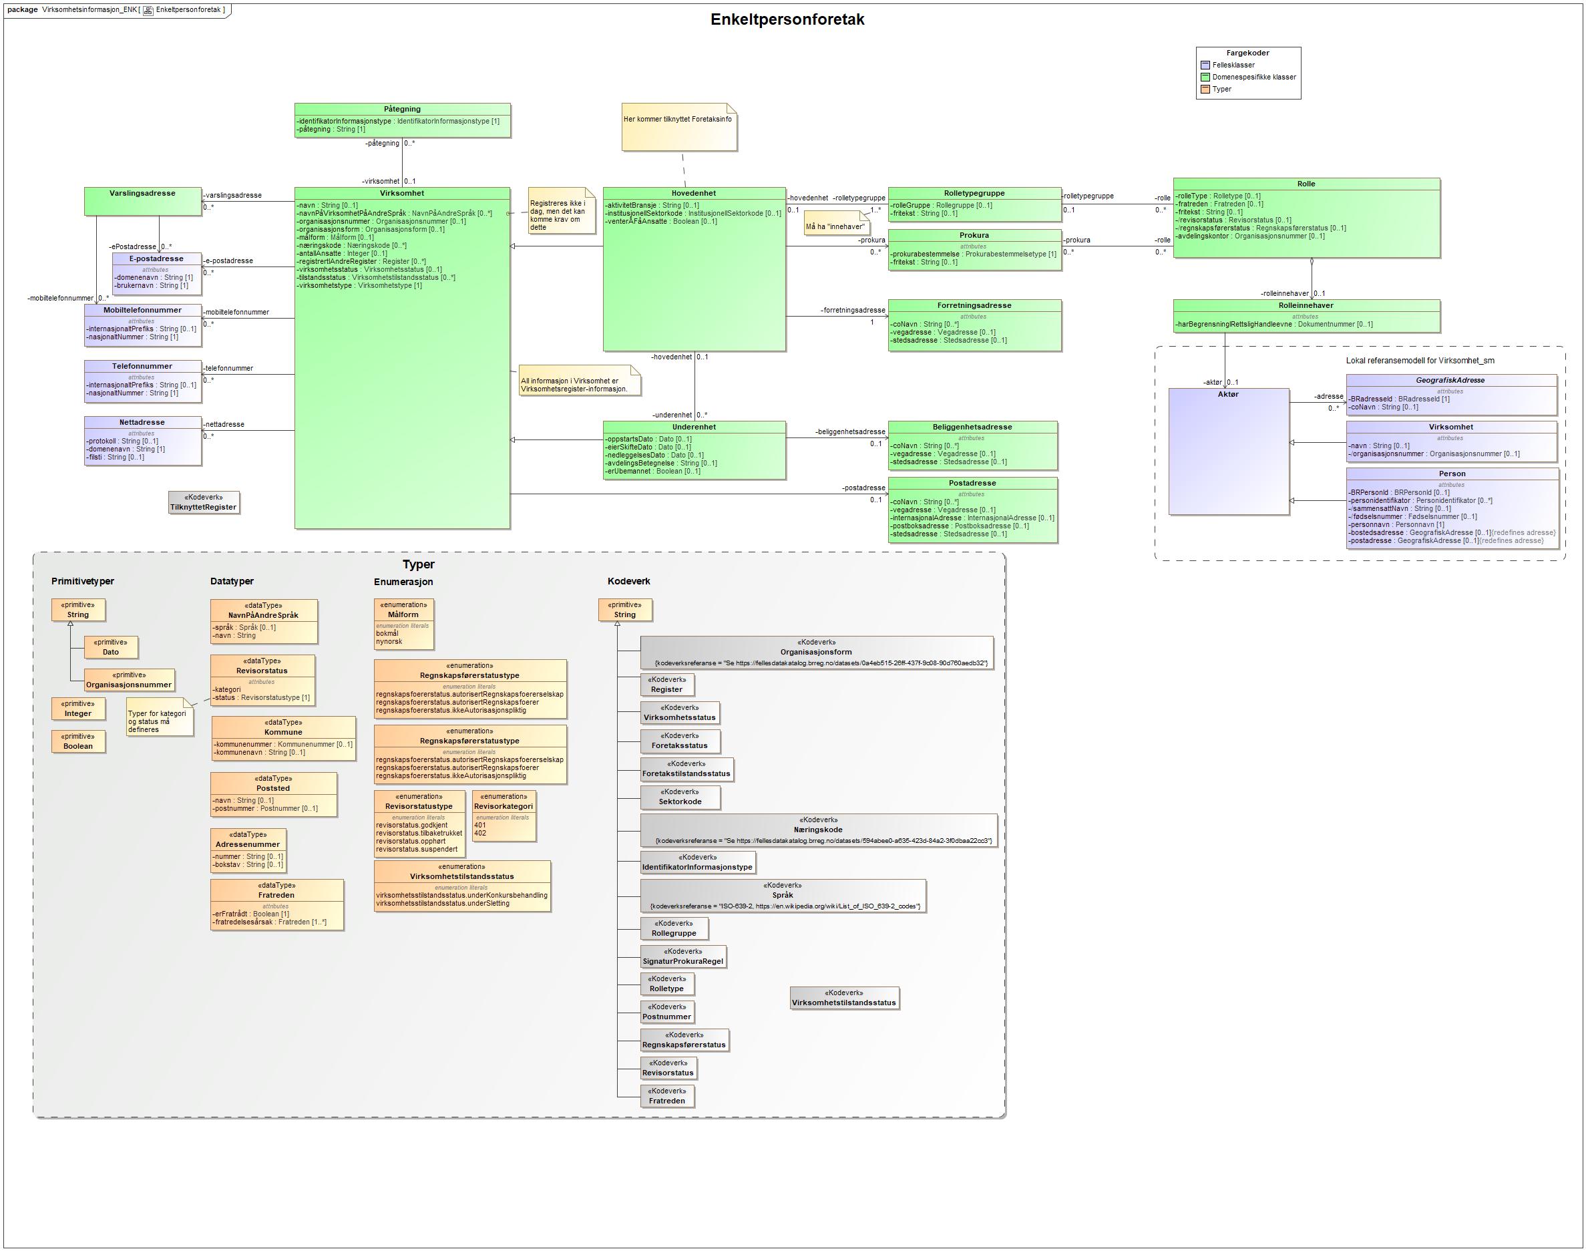Viewport: 1586px width, 1251px height.
Task: Click the harBegrensningIRettsligHandleevne attribute
Action: 1274,324
